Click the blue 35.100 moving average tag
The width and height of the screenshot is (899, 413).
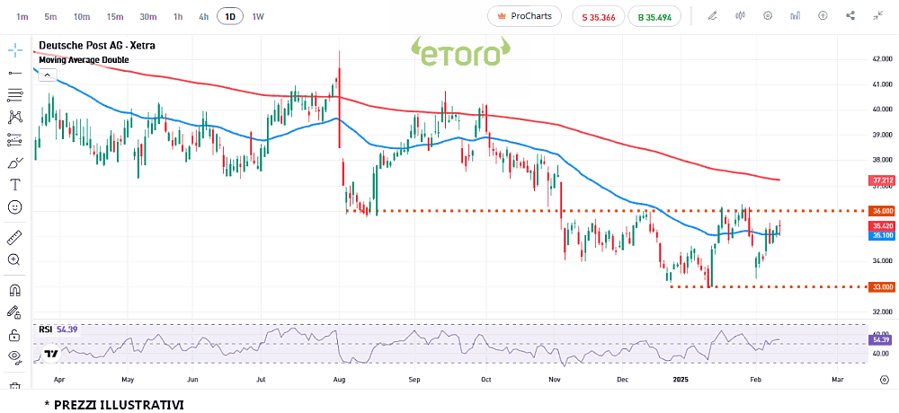click(x=883, y=235)
